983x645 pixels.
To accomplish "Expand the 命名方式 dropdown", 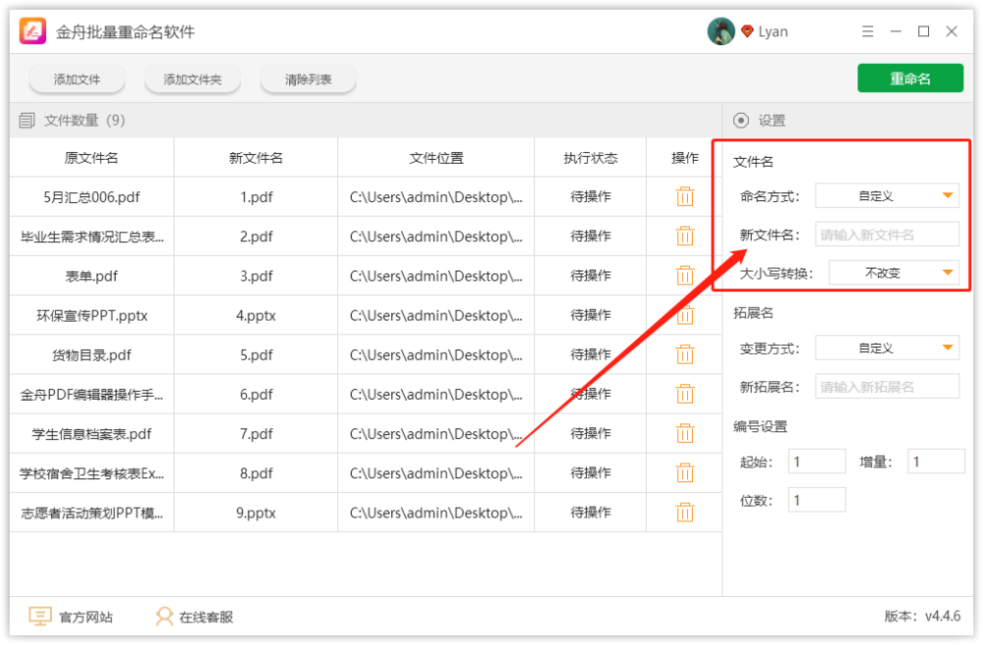I will point(887,196).
